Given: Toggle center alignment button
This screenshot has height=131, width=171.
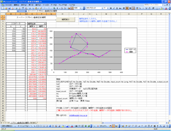Looking at the screenshot, I should 127,8.
